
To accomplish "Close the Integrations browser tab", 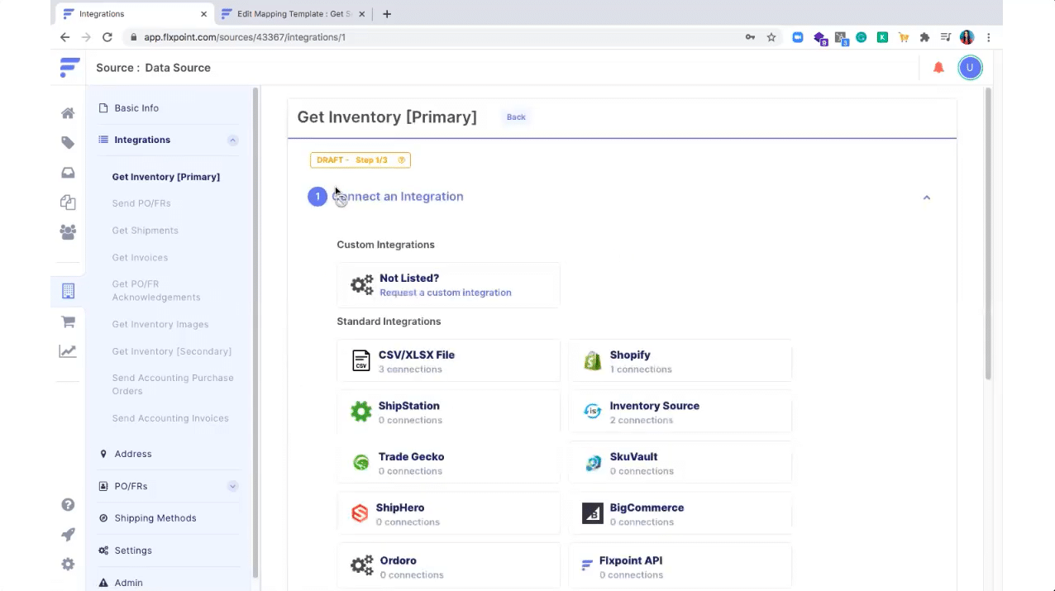I will click(203, 14).
